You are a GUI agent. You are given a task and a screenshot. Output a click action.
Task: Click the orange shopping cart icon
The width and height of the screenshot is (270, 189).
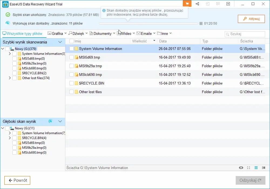coord(187,4)
